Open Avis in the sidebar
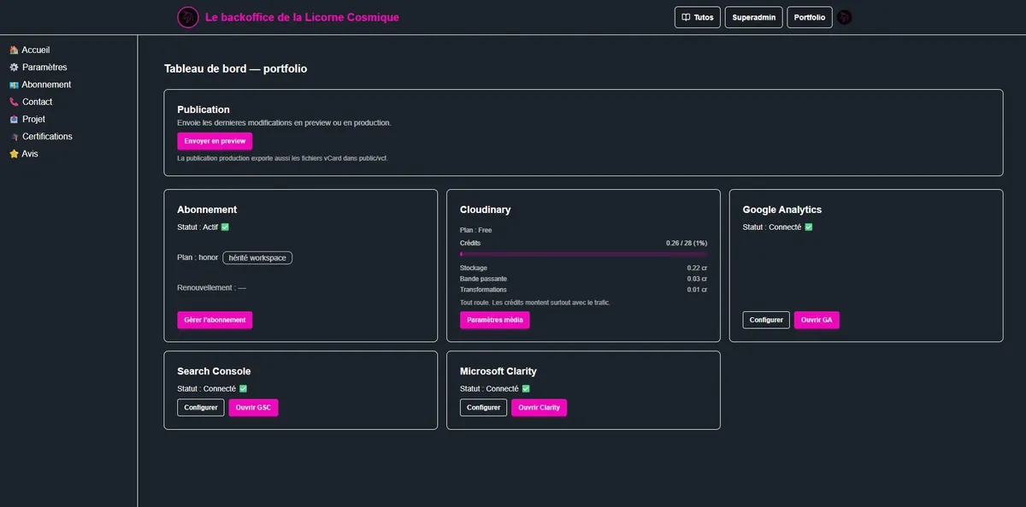The width and height of the screenshot is (1026, 507). 30,154
